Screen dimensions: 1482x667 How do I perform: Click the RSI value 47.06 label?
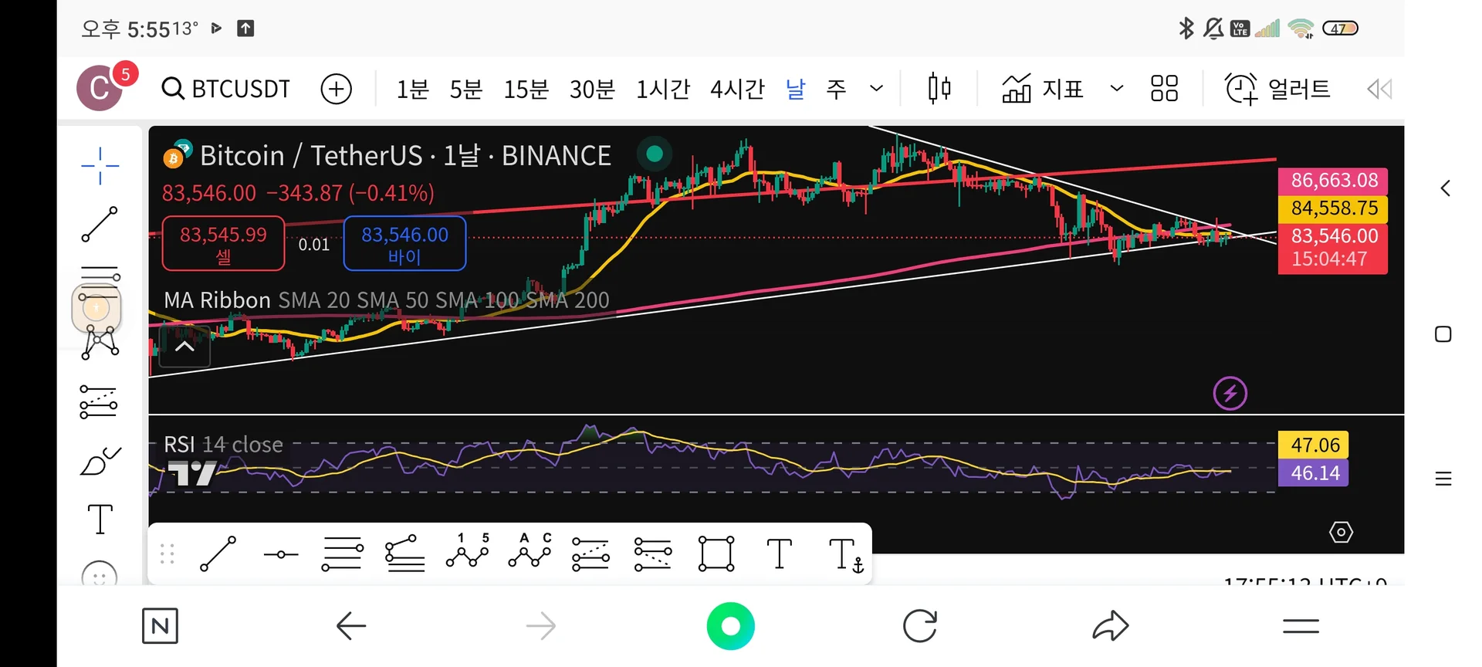tap(1314, 445)
